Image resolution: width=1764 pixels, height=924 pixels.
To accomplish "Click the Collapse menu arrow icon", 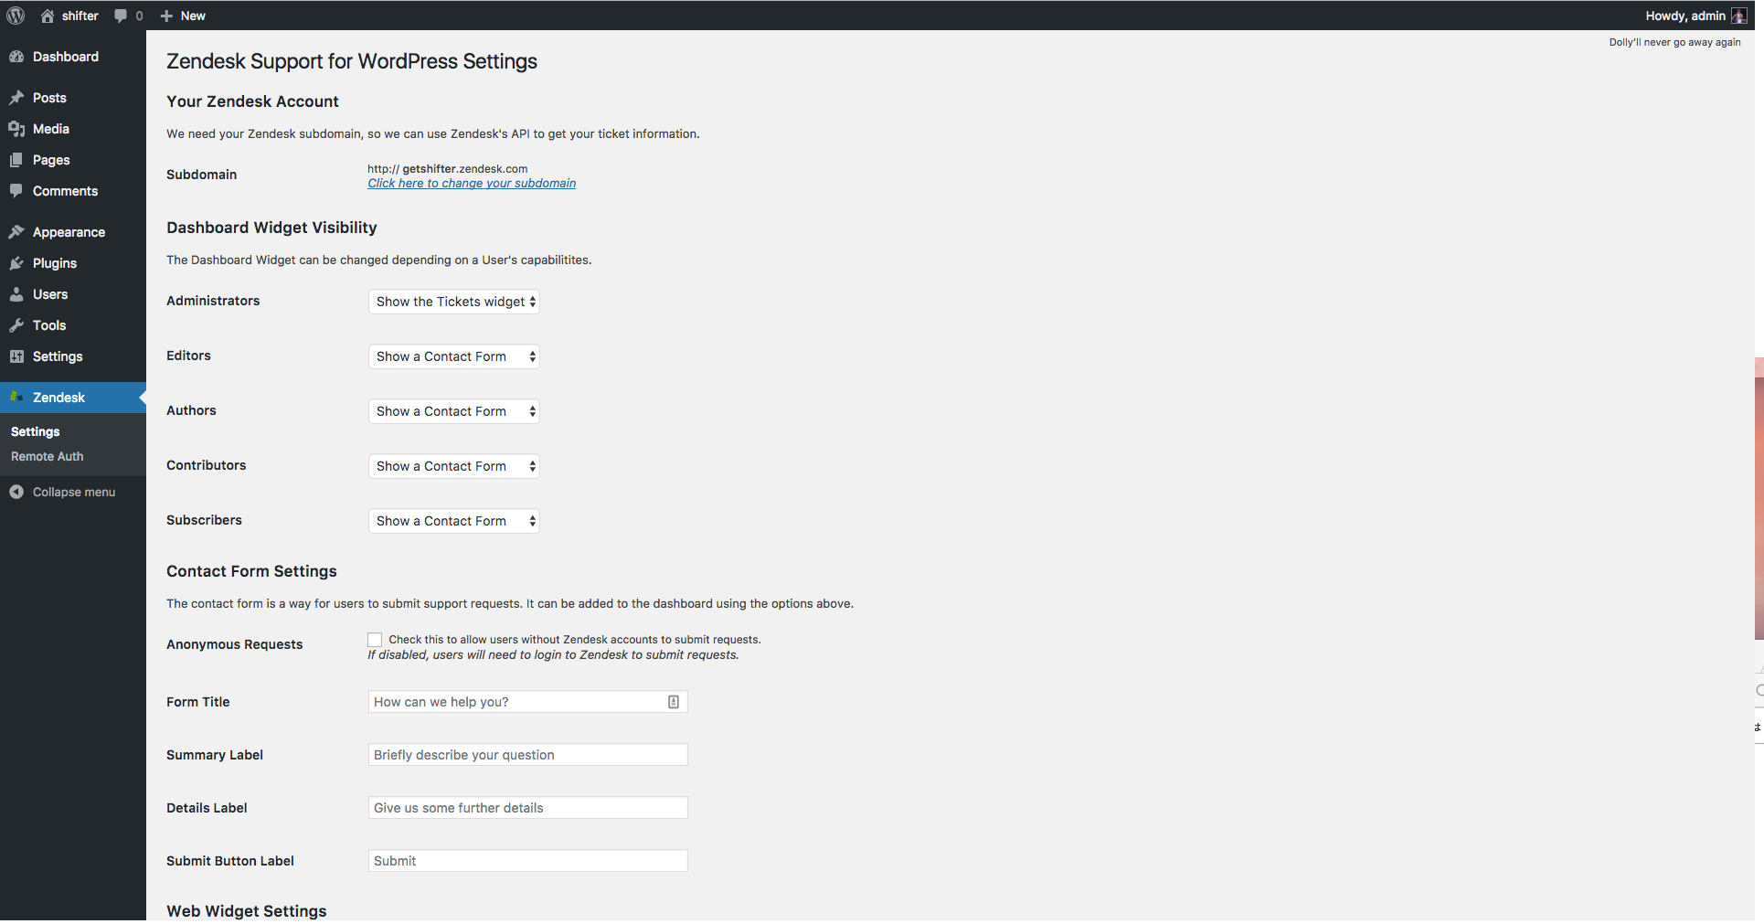I will (x=16, y=492).
